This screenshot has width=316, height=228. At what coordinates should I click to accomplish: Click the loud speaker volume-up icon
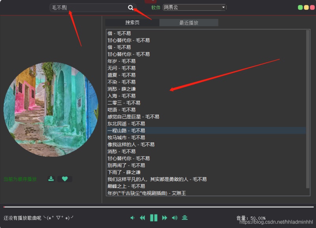point(174,217)
